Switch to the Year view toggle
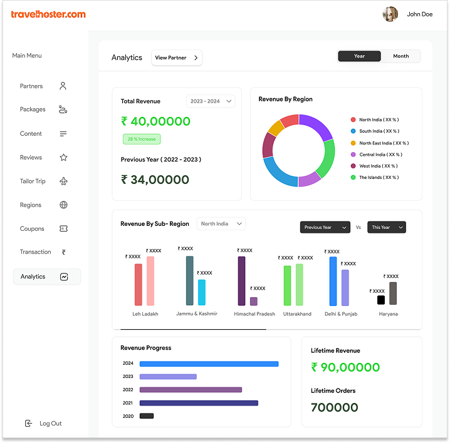Image resolution: width=450 pixels, height=443 pixels. tap(359, 56)
